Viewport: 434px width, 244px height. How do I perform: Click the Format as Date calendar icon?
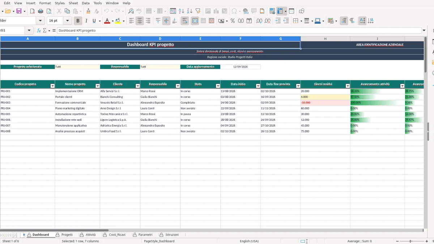click(x=249, y=21)
